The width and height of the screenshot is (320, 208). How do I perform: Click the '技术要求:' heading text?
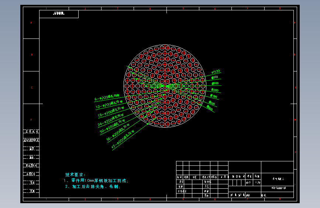click(x=75, y=175)
